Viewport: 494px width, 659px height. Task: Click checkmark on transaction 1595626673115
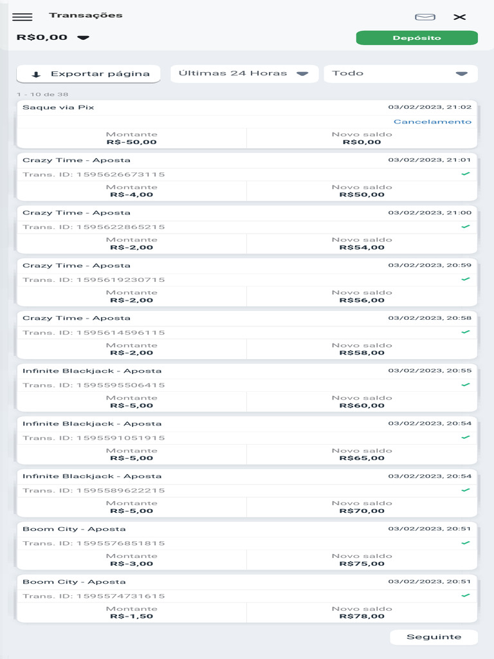tap(466, 174)
